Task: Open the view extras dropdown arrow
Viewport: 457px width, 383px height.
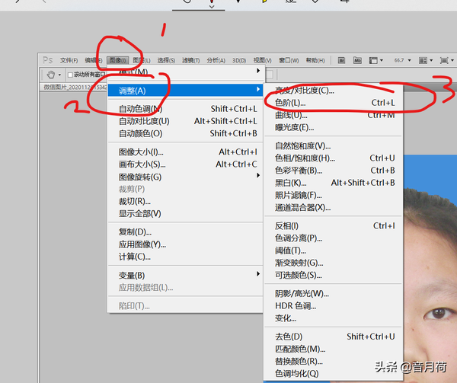Action: tap(382, 61)
